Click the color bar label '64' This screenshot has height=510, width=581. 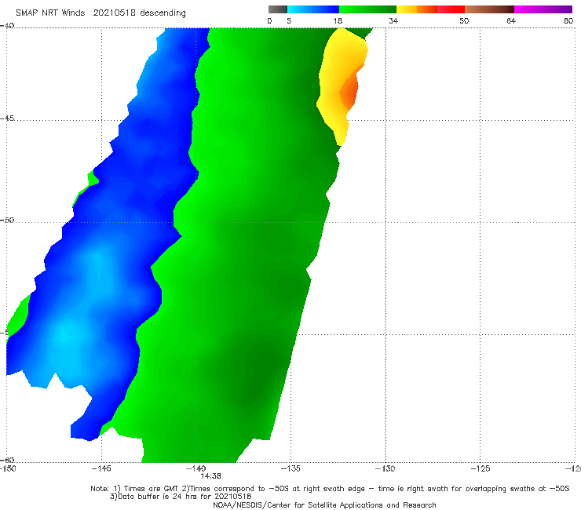pos(511,20)
